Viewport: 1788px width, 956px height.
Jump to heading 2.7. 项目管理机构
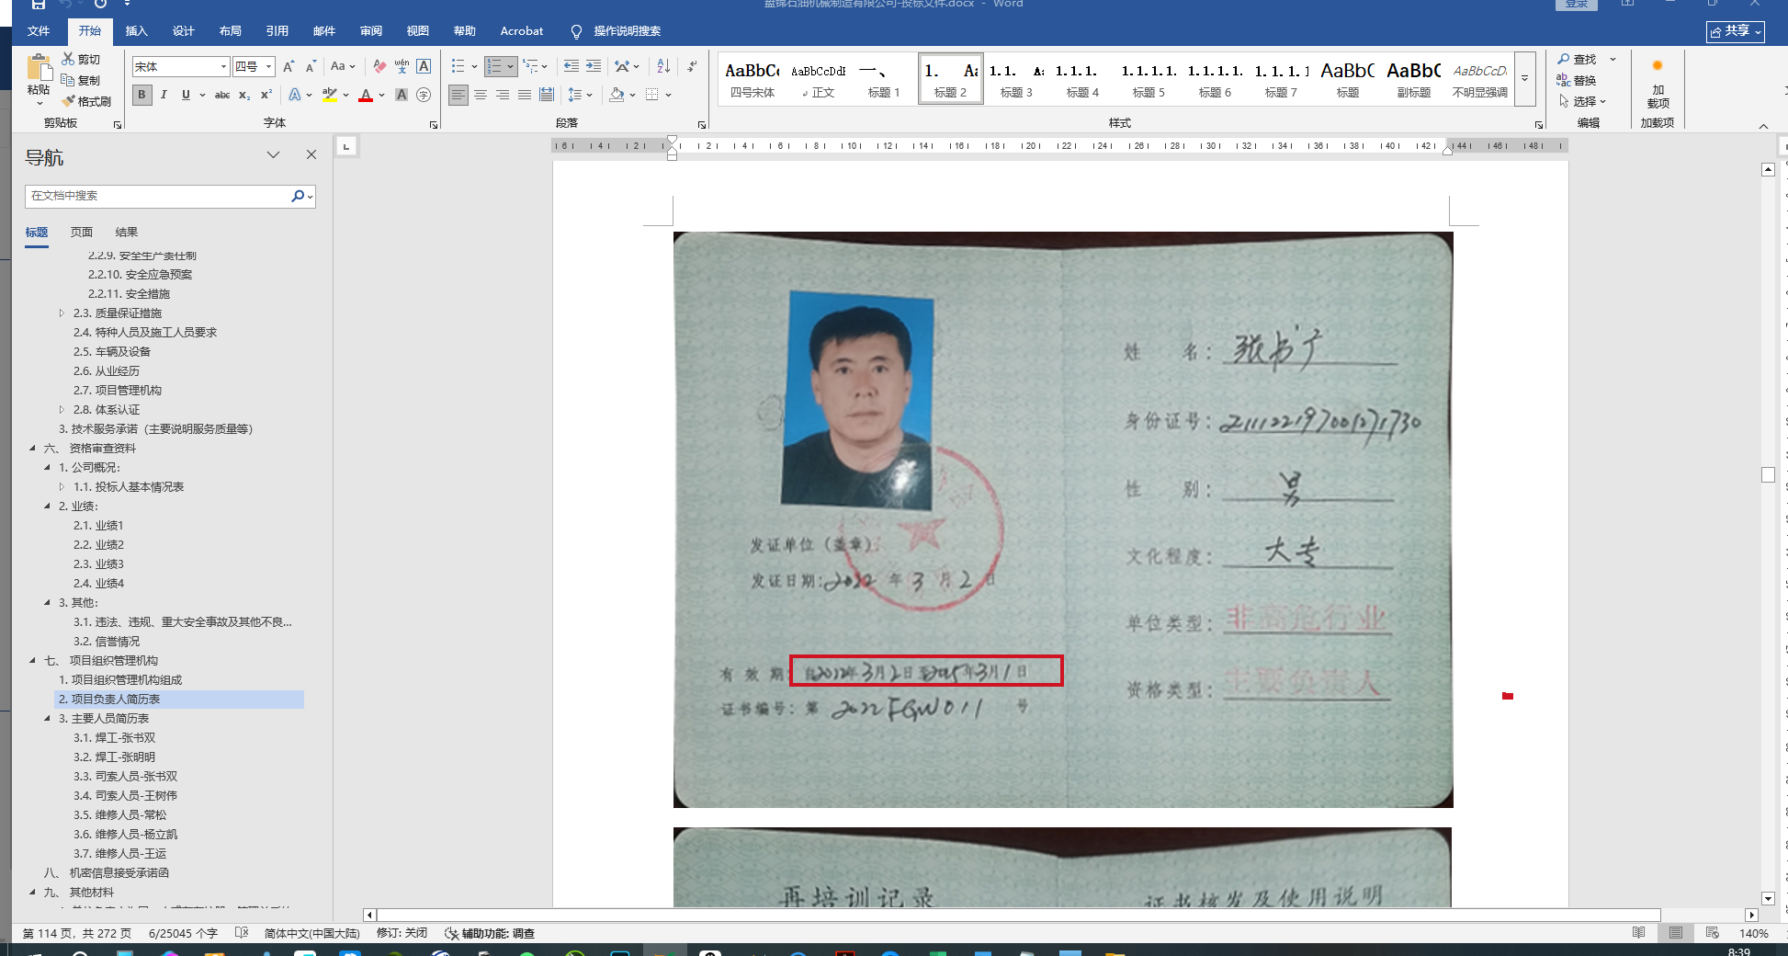coord(118,391)
